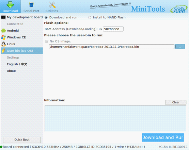Browse for file with the ... button
189x150 pixels.
coord(180,47)
